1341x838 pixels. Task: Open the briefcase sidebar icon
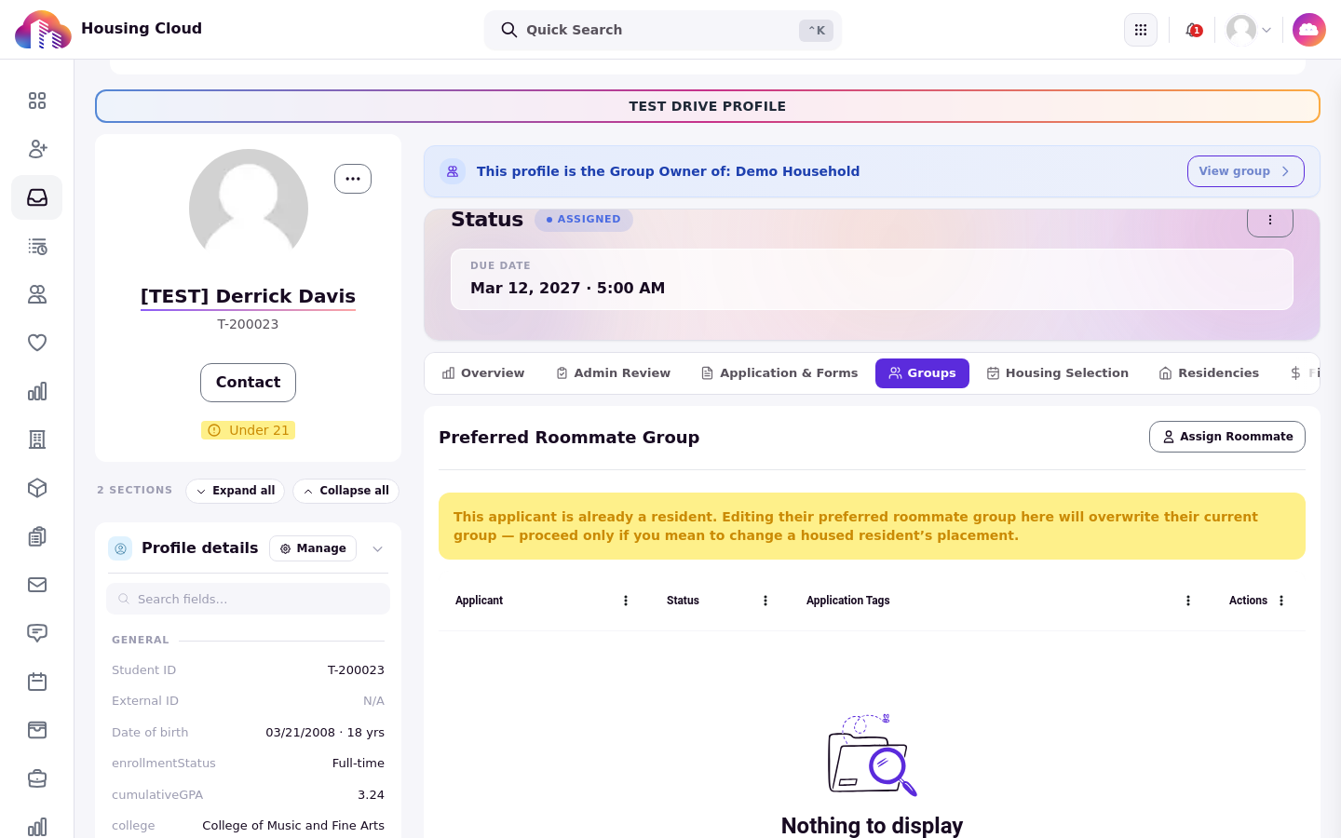[37, 778]
